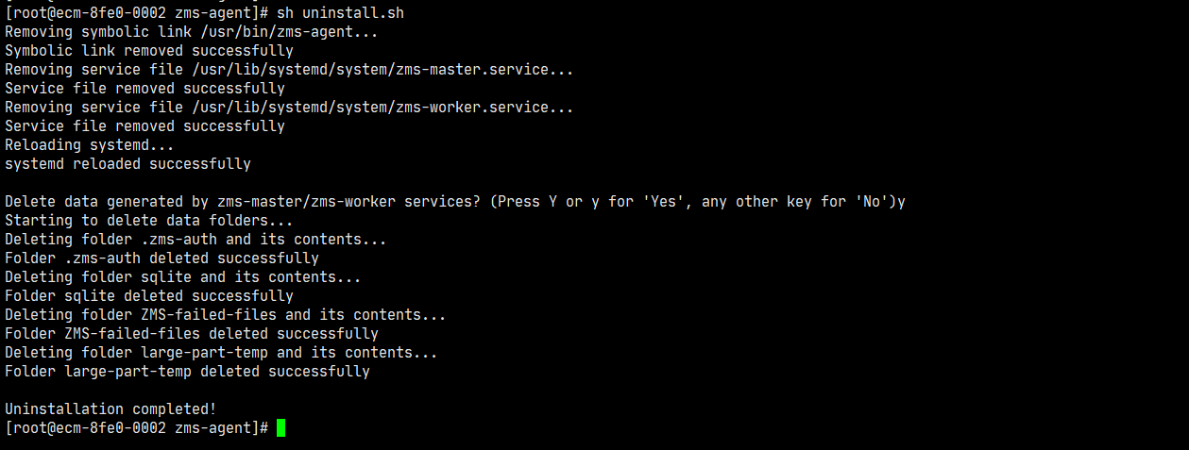Click the 'systemd reloaded successfully' line
This screenshot has height=450, width=1189.
[x=127, y=164]
